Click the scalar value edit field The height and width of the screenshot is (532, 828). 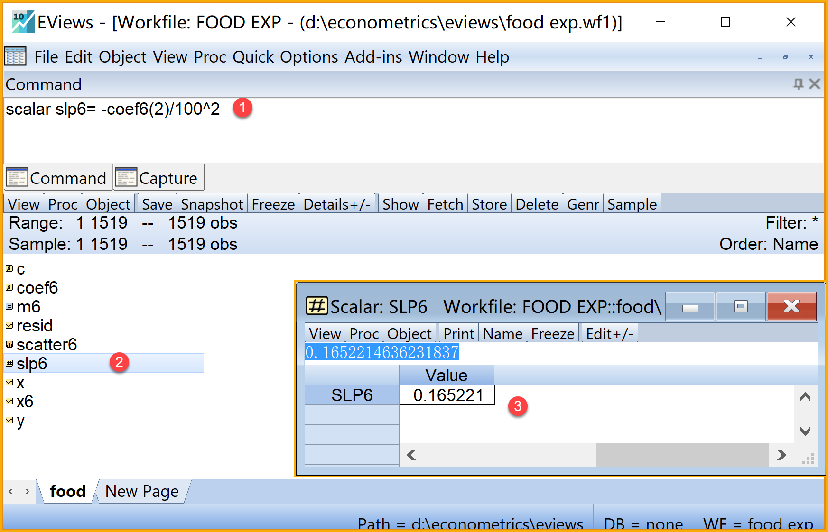(560, 353)
